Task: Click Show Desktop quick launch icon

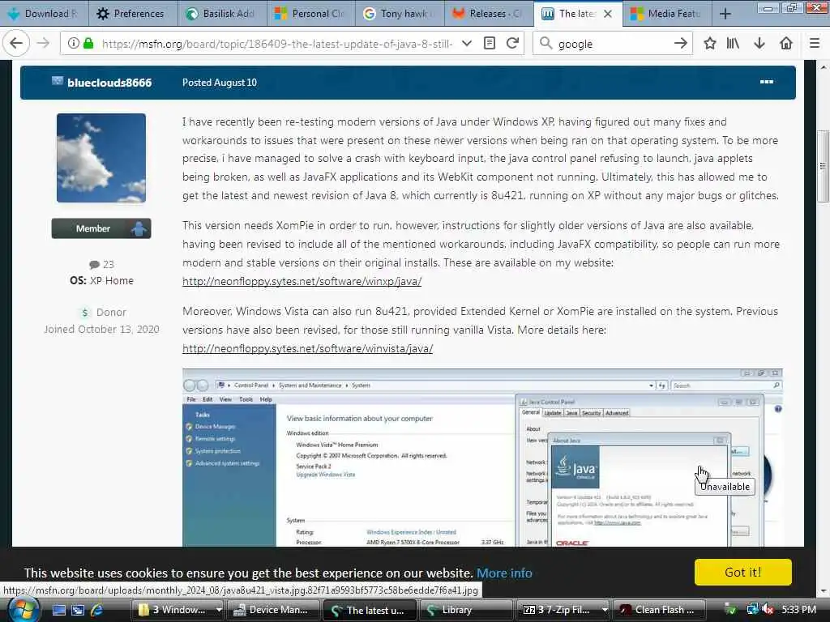Action: click(58, 611)
